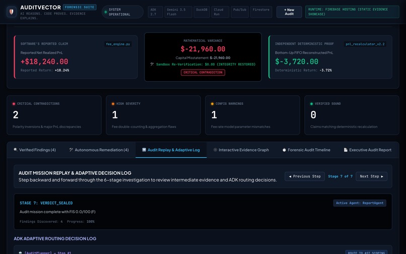406x254 pixels.
Task: Click the ADK Adaptive Routing Decision Log heading
Action: pyautogui.click(x=55, y=238)
